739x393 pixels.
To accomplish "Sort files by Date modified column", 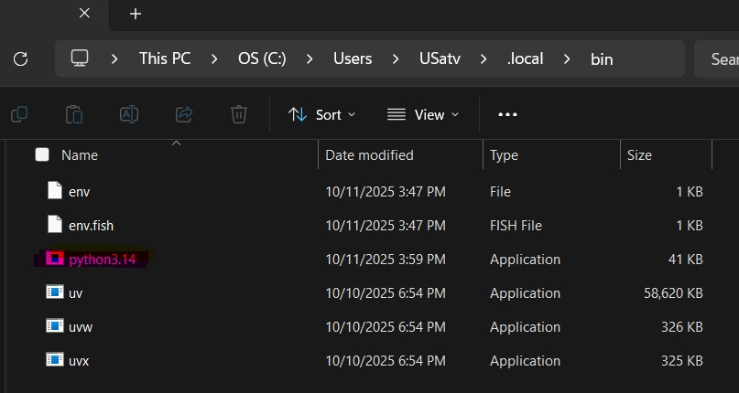I will (x=370, y=155).
